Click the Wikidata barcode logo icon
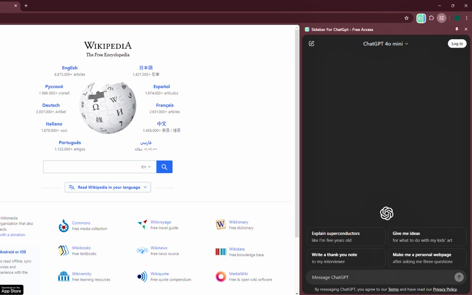 tap(221, 252)
